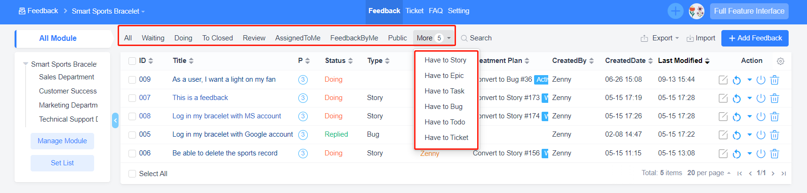Open the 20 per page selector

(708, 173)
